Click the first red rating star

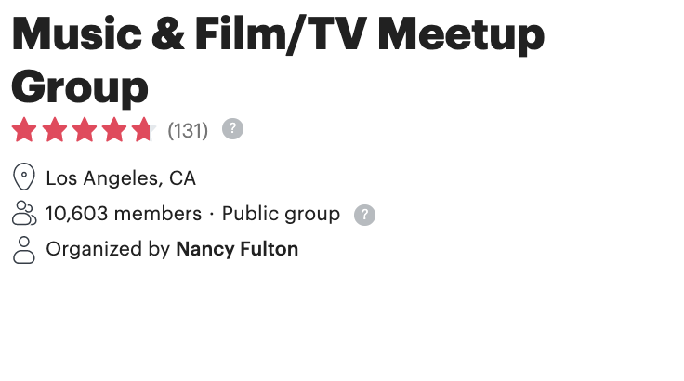24,130
